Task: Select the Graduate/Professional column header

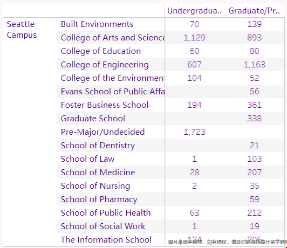Action: tap(254, 11)
